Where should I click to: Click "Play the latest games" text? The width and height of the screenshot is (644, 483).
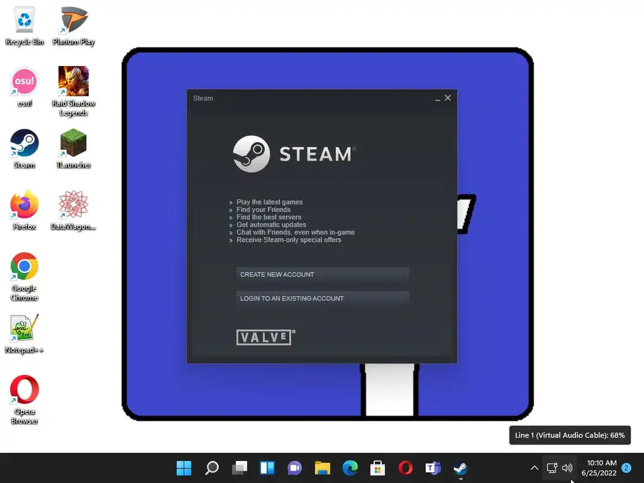pyautogui.click(x=269, y=202)
